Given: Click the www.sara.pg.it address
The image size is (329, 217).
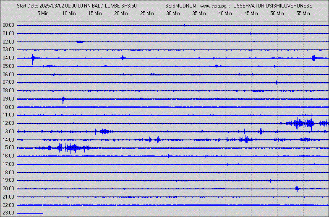Looking at the screenshot, I should tap(216, 6).
